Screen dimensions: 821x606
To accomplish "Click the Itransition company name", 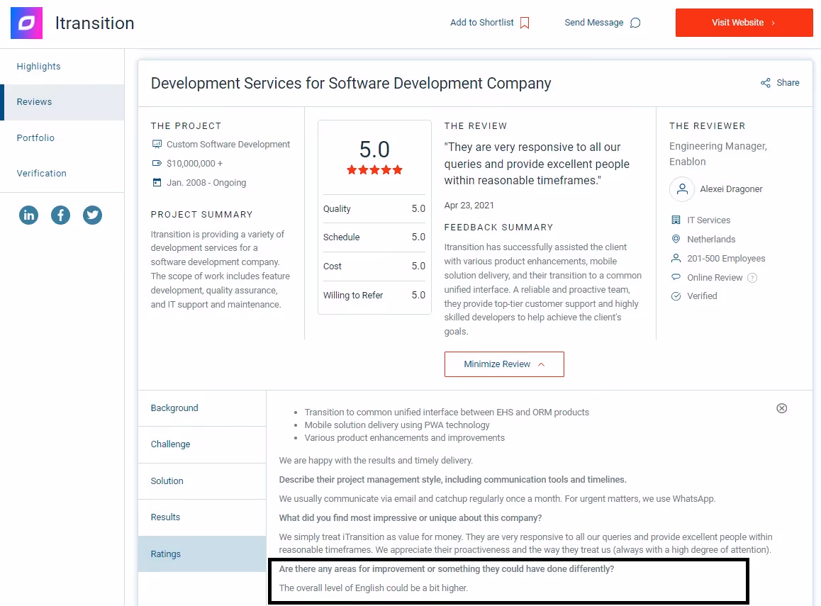I will (95, 23).
